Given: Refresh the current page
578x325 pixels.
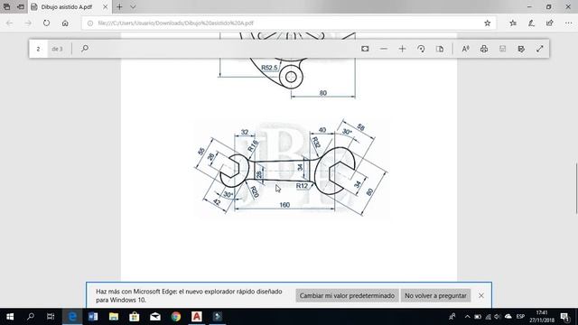Looking at the screenshot, I should [46, 23].
